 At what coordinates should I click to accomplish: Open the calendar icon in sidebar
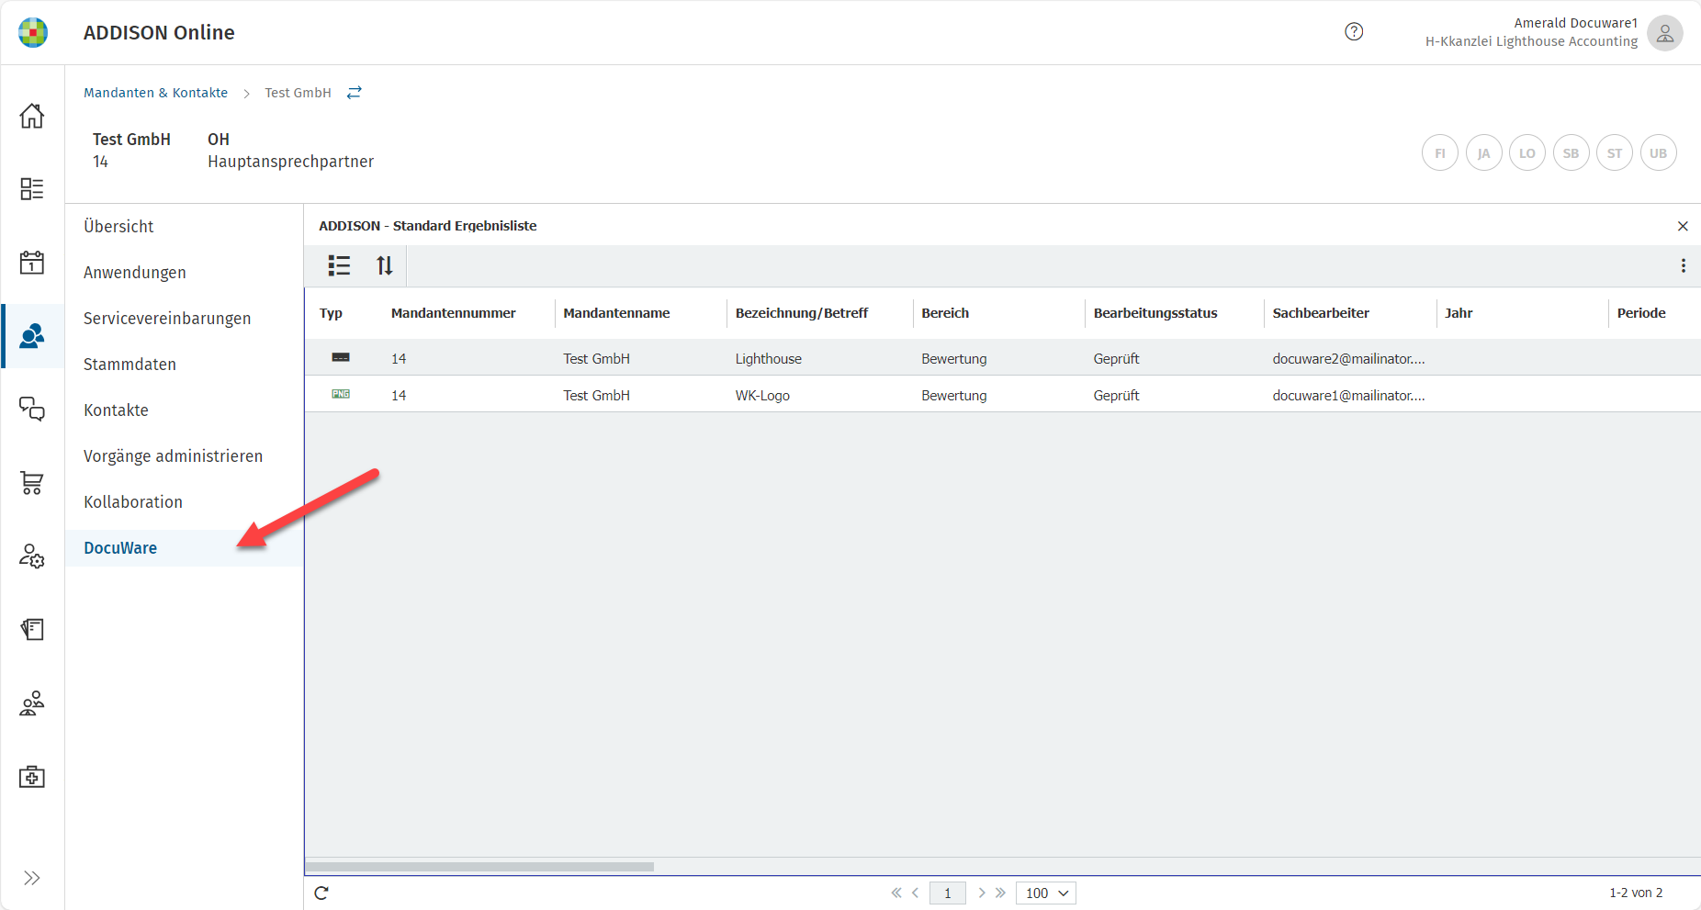[x=32, y=263]
